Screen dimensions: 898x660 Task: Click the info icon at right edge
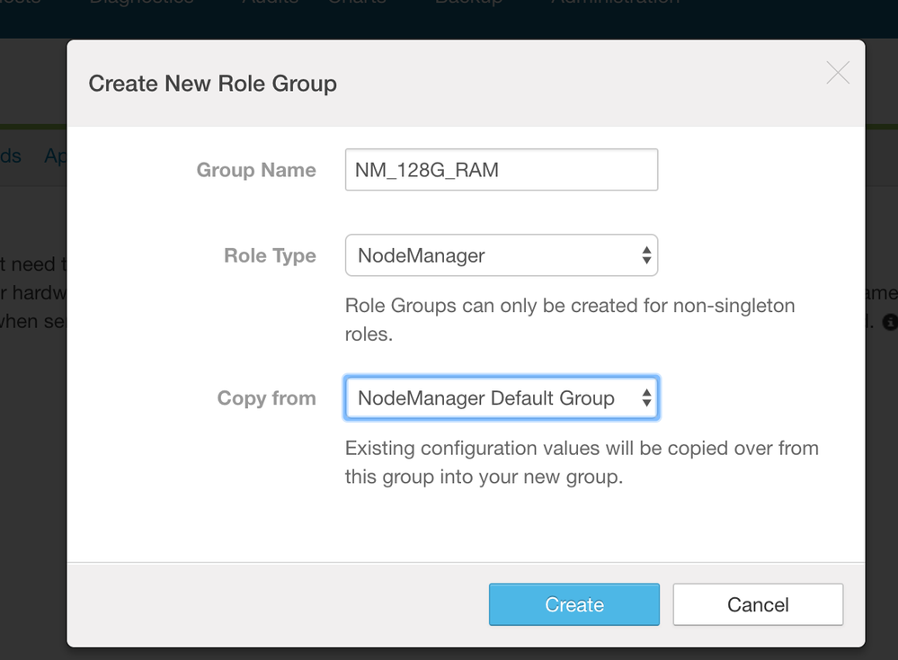coord(889,321)
